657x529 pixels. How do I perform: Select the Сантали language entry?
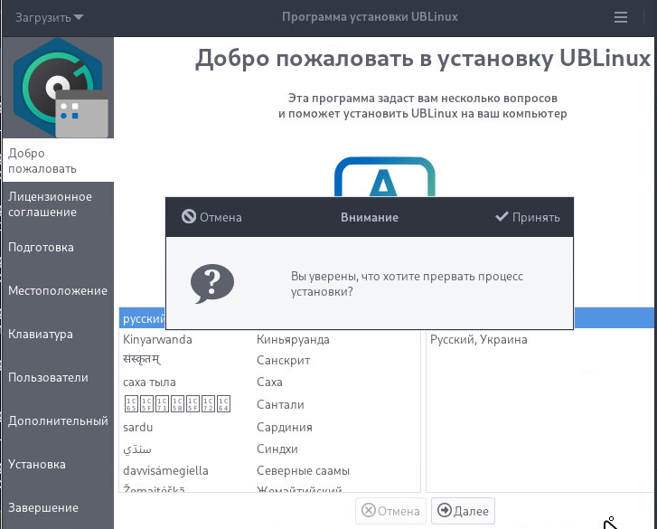tap(269, 404)
